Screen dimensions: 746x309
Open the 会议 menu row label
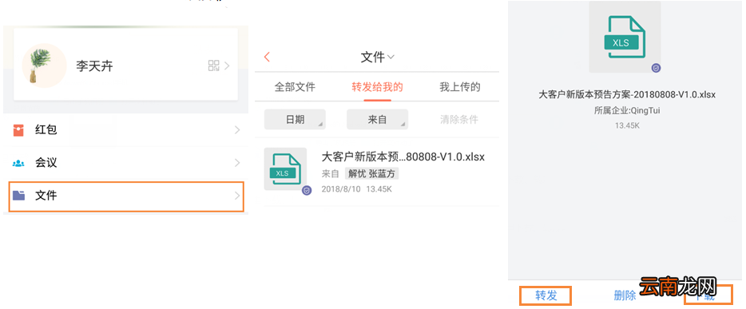pyautogui.click(x=46, y=163)
